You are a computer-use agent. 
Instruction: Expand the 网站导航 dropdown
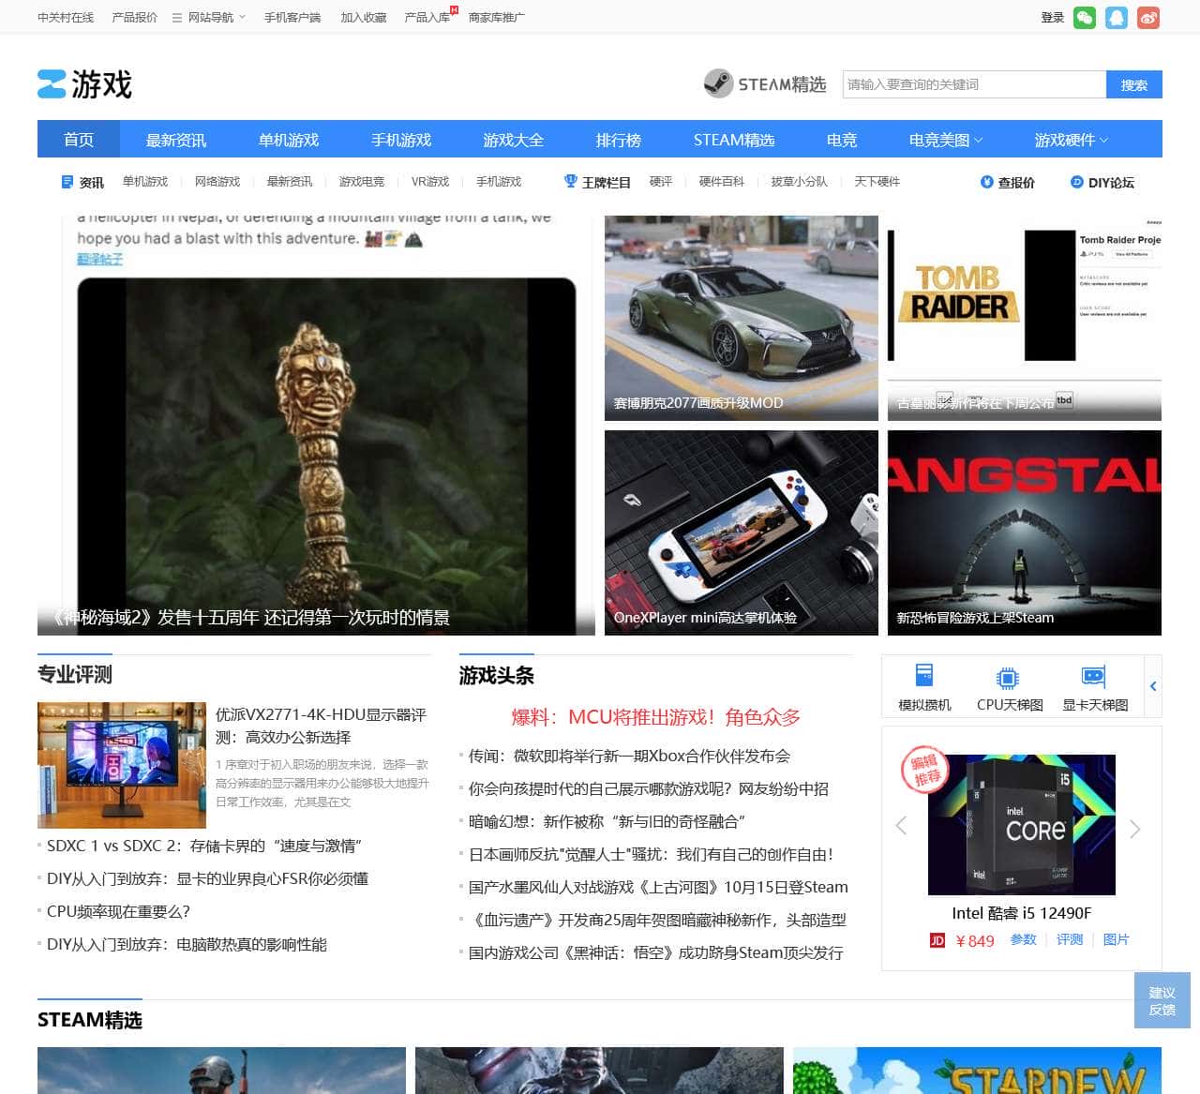click(242, 17)
